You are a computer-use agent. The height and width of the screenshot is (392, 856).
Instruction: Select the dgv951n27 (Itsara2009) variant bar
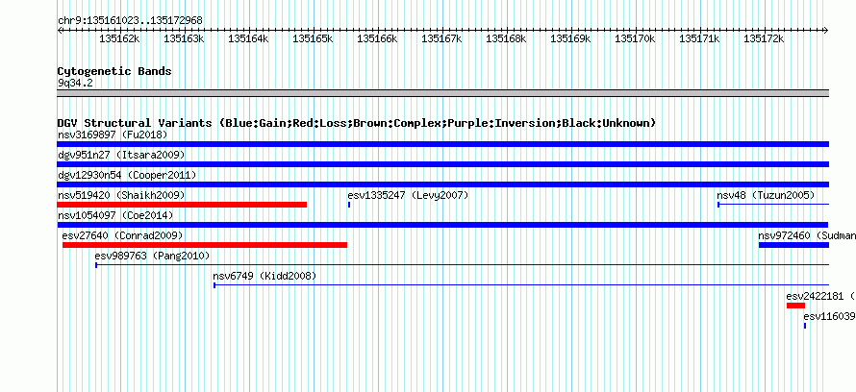pyautogui.click(x=442, y=164)
